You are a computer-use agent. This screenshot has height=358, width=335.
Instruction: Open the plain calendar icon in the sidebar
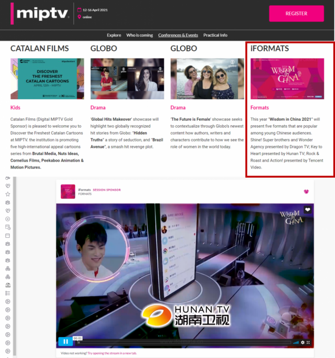point(8,236)
